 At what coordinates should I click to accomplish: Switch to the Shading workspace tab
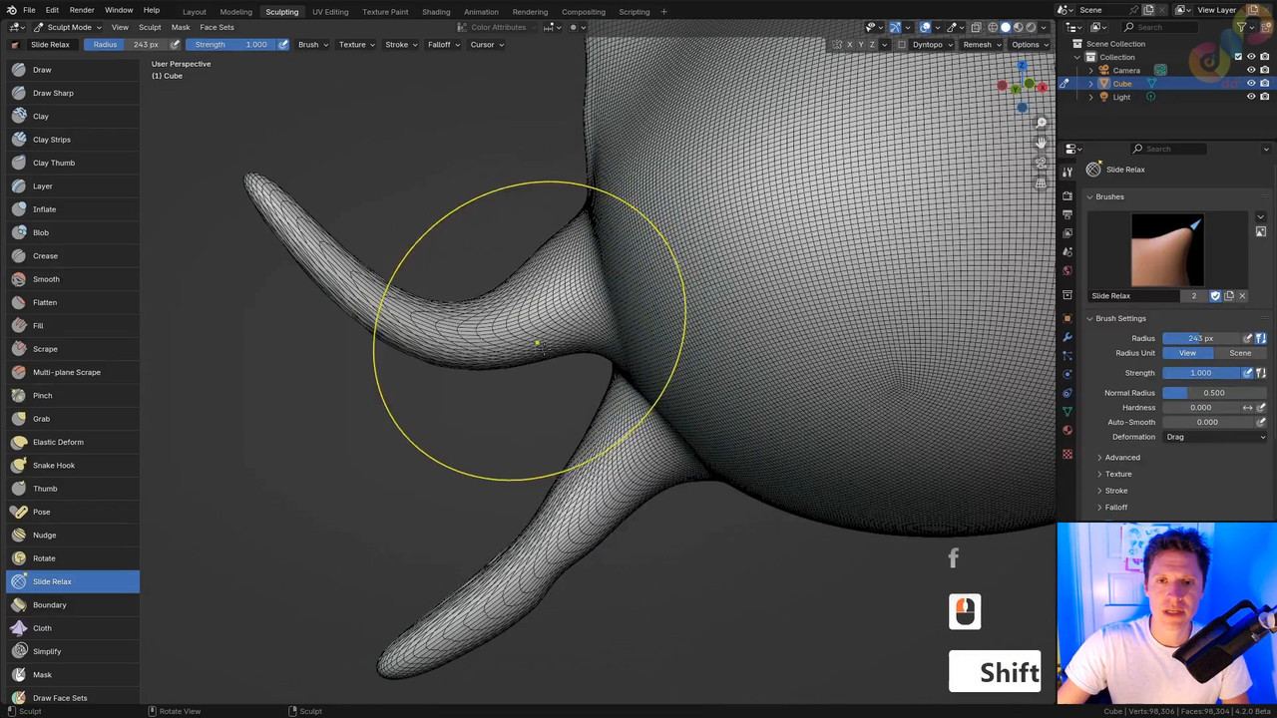(x=436, y=12)
